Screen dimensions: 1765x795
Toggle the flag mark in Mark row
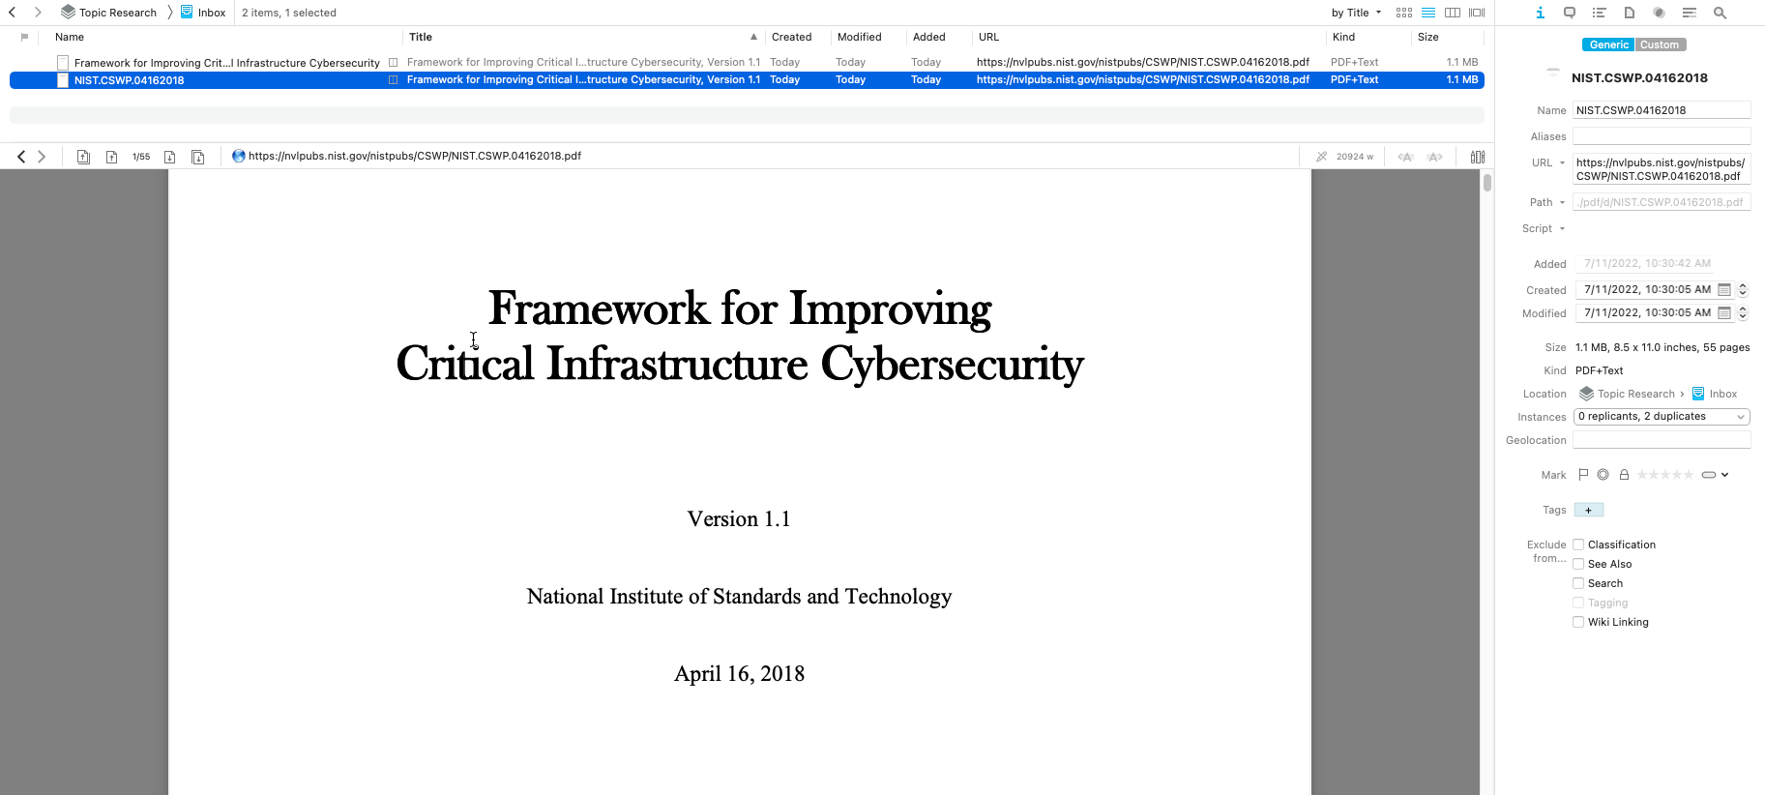pyautogui.click(x=1583, y=475)
